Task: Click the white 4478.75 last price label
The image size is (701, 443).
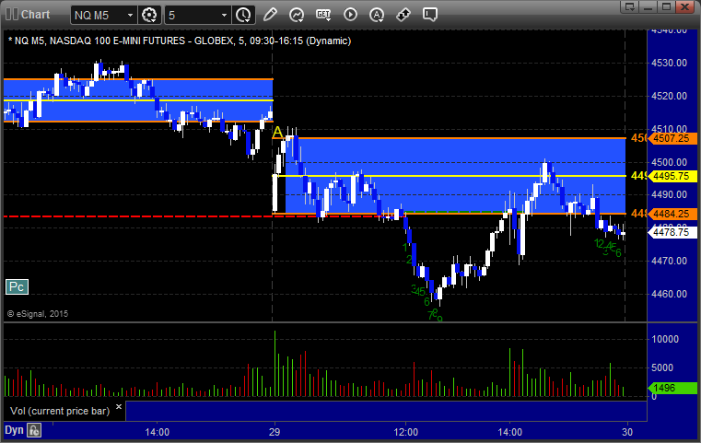Action: 672,232
